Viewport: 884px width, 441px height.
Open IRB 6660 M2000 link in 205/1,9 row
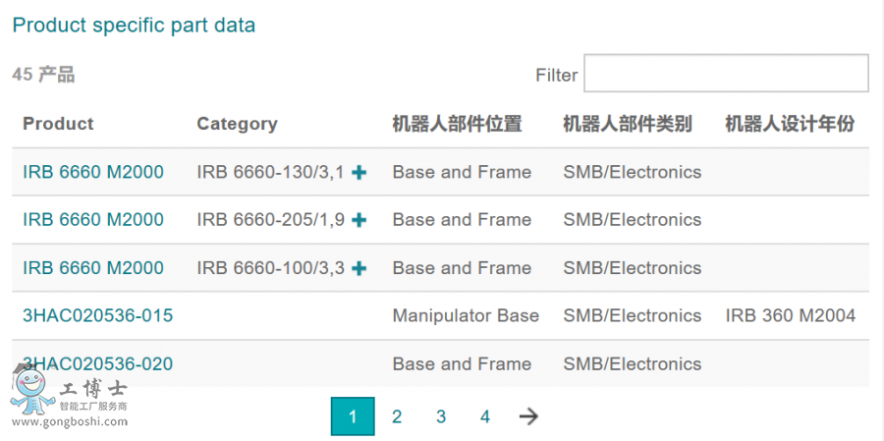pyautogui.click(x=93, y=220)
